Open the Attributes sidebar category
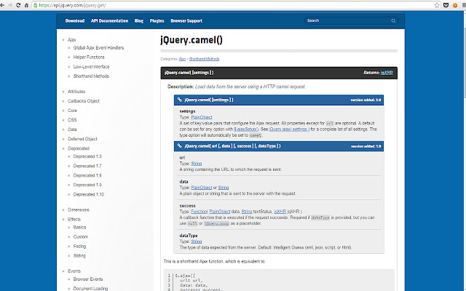466x291 pixels. (76, 92)
